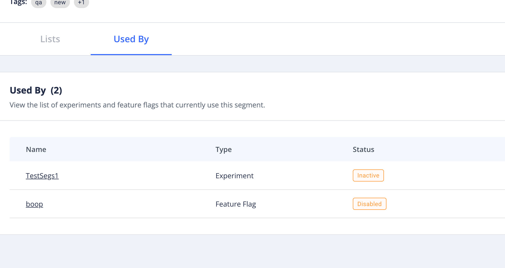Click the Feature Flag type cell

pos(236,204)
